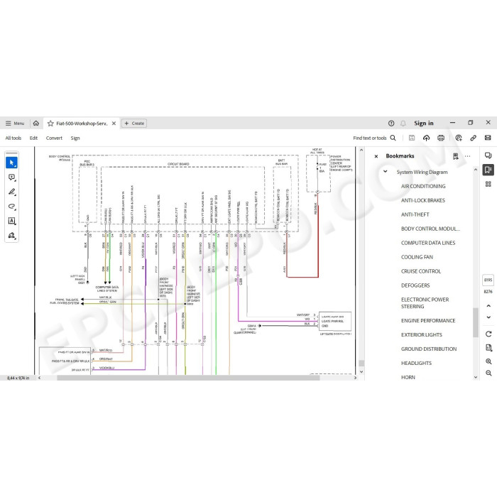This screenshot has width=497, height=497.
Task: Open the bookmarks options ellipsis menu
Action: 467,156
